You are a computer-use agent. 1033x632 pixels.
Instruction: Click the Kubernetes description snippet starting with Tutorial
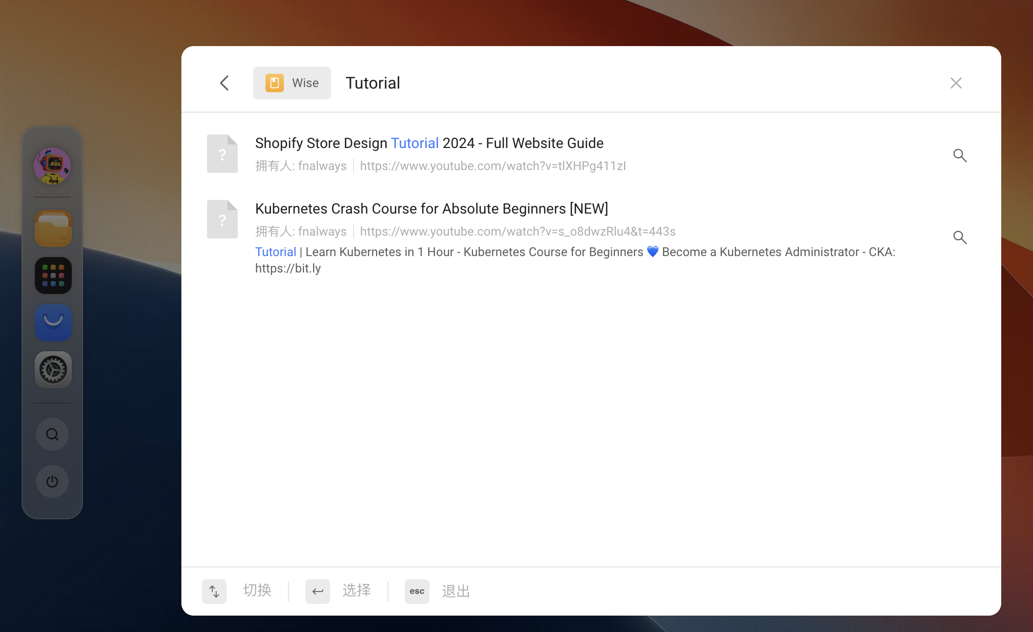pos(575,260)
